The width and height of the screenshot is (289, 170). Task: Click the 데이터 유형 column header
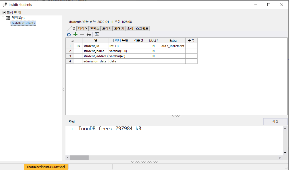[120, 40]
